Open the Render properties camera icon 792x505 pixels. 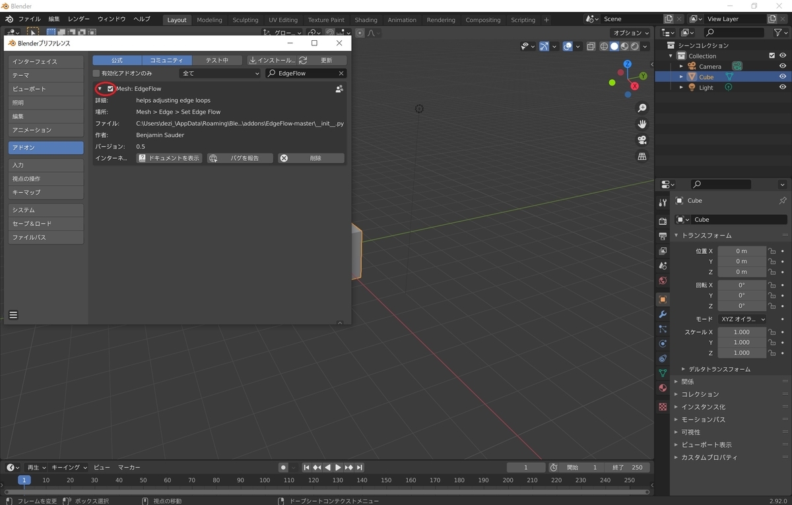pos(662,220)
